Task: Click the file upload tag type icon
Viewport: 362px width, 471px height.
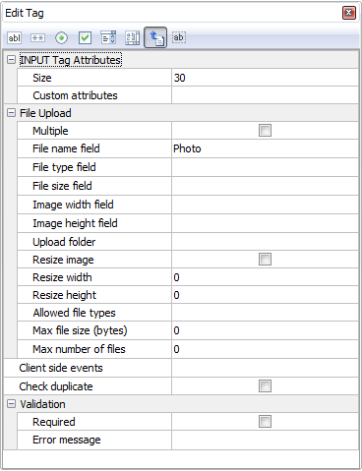Action: tap(155, 37)
